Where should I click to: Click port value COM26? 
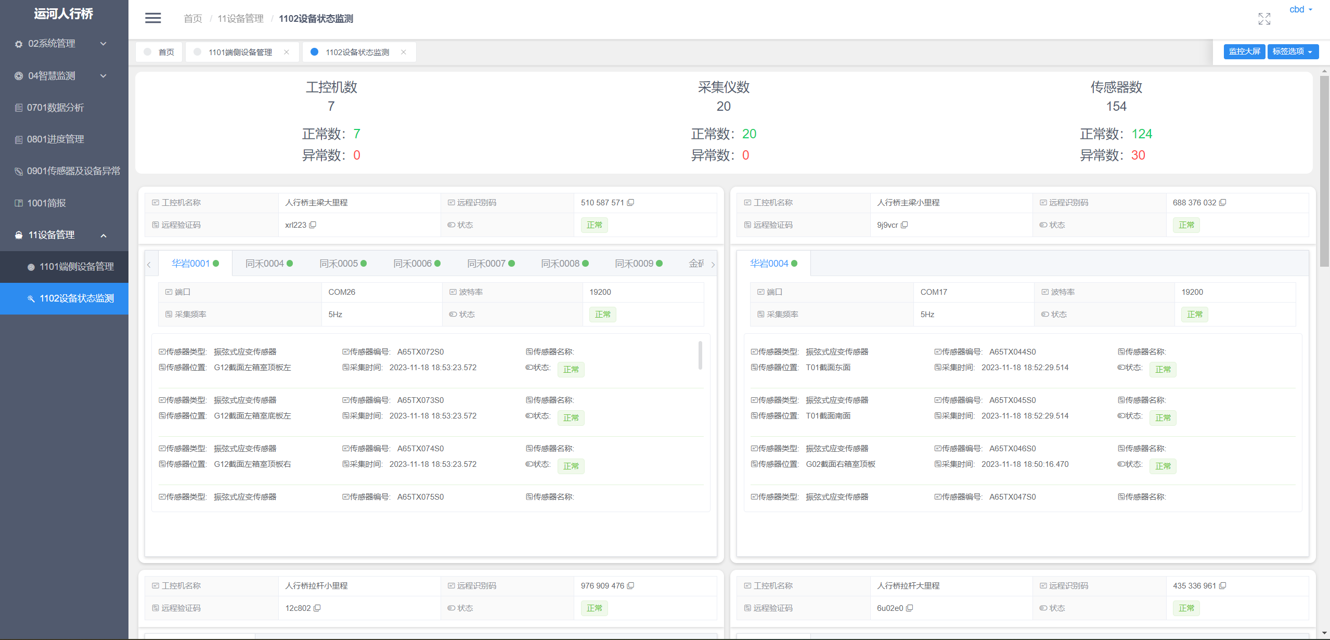342,292
